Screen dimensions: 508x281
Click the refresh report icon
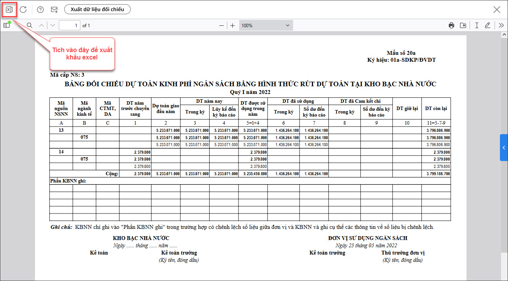(23, 10)
